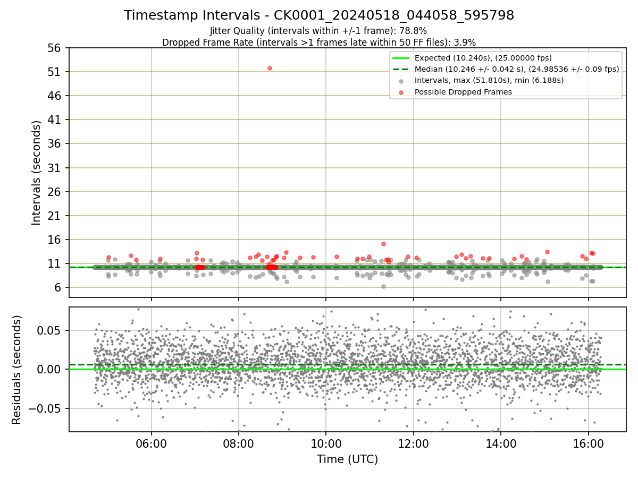This screenshot has width=638, height=478.
Task: Click the Time (UTC) x-axis label
Action: coord(348,459)
